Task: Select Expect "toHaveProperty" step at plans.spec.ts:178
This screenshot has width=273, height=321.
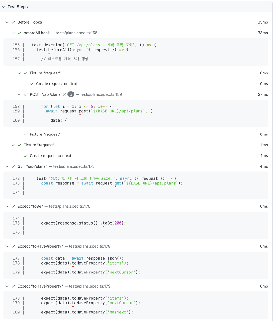Action: click(40, 246)
